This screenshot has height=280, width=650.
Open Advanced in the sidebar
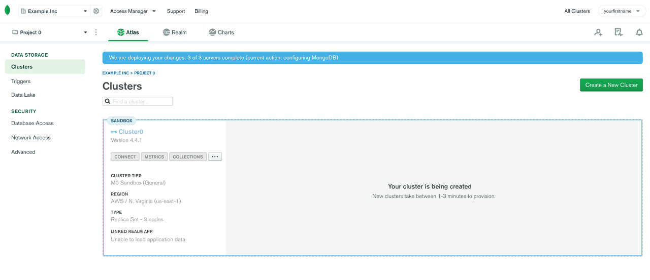23,152
